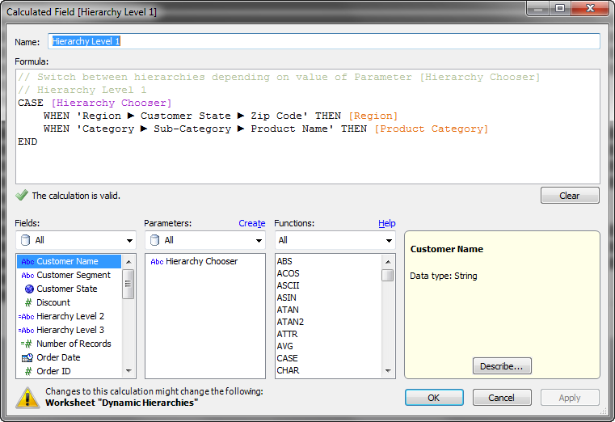
Task: Click the calculated string icon beside Hierarchy Level 2
Action: pos(27,317)
